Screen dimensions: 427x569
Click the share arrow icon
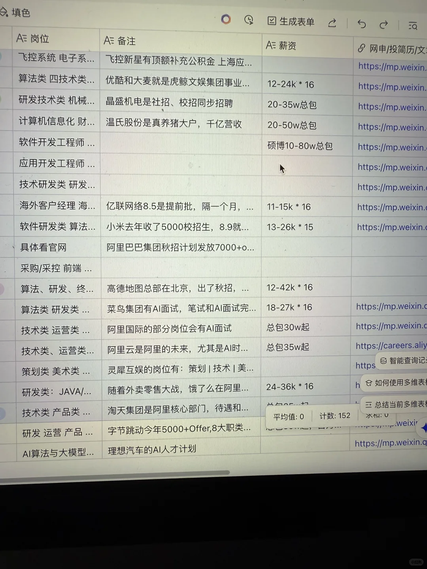click(332, 23)
